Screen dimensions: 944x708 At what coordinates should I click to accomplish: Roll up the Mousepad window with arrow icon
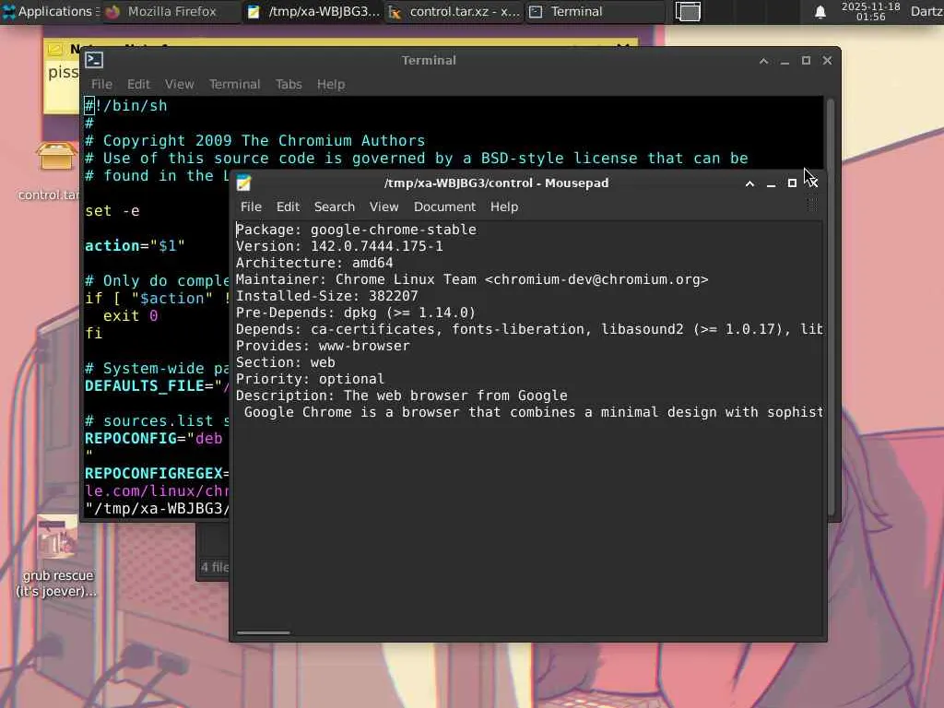pyautogui.click(x=749, y=183)
